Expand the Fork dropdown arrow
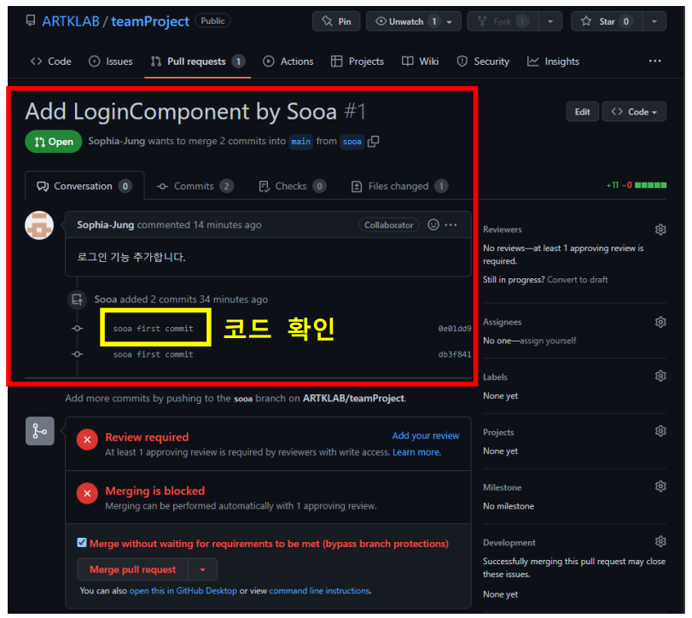 click(550, 21)
